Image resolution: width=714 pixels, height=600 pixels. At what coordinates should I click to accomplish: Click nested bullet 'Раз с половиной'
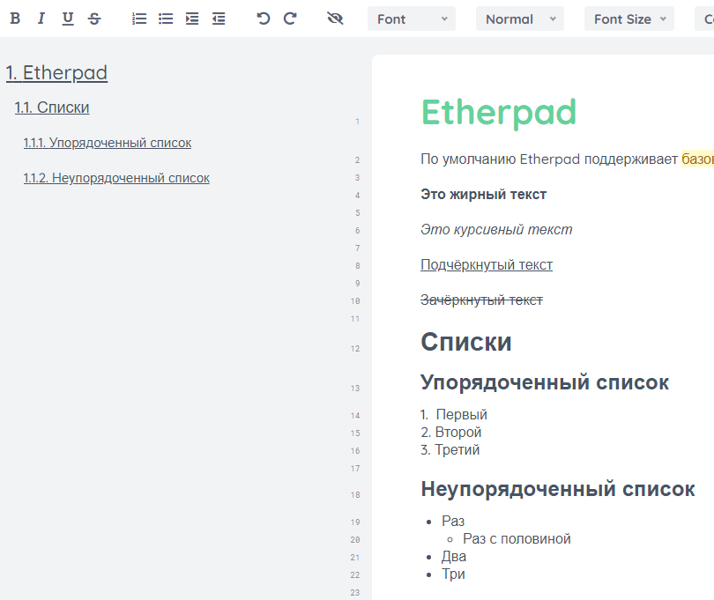[517, 539]
